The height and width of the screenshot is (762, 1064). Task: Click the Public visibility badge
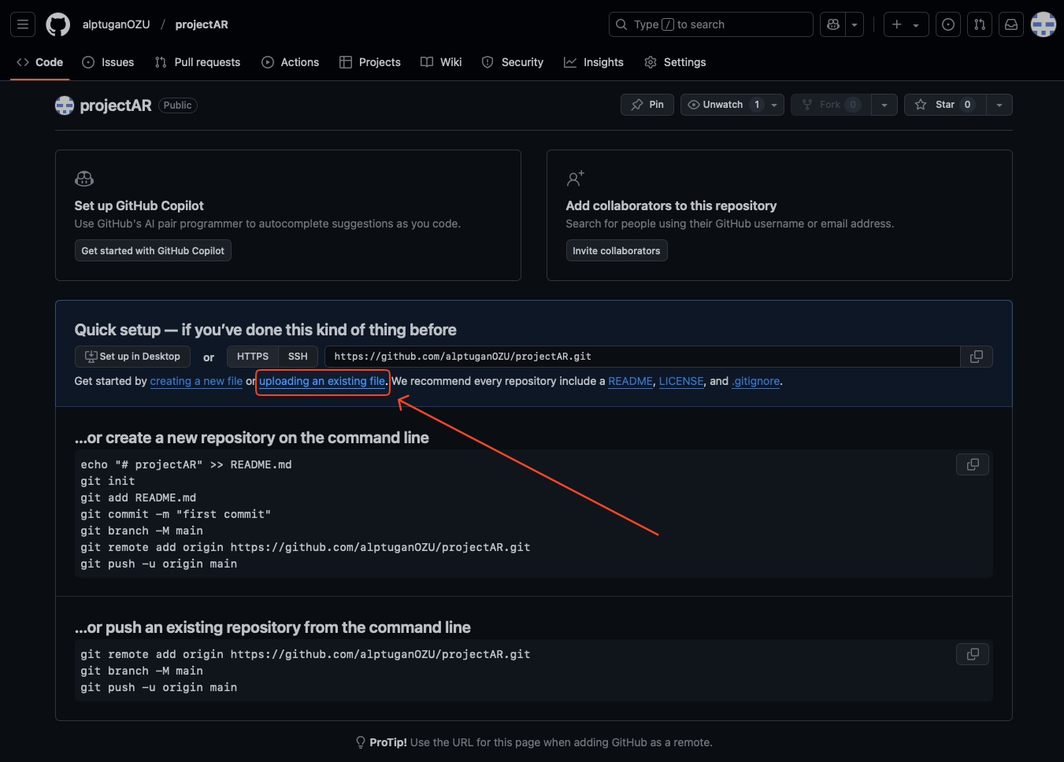tap(178, 105)
